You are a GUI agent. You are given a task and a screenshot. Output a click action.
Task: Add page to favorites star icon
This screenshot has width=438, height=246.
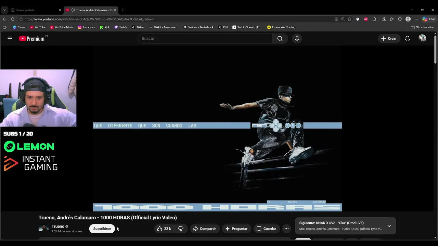349,19
